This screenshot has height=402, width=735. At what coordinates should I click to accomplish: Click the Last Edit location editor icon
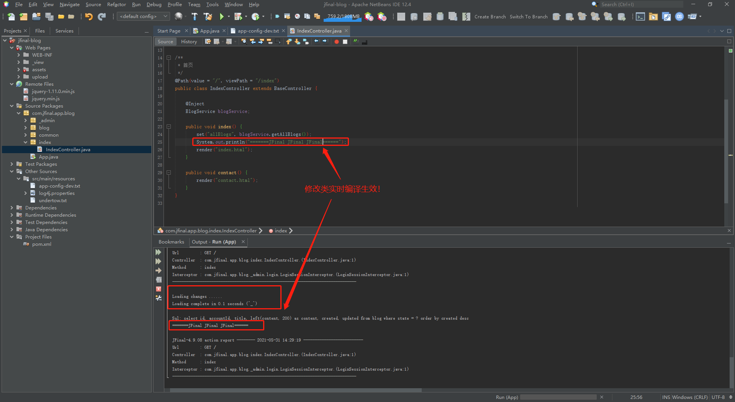click(x=208, y=41)
